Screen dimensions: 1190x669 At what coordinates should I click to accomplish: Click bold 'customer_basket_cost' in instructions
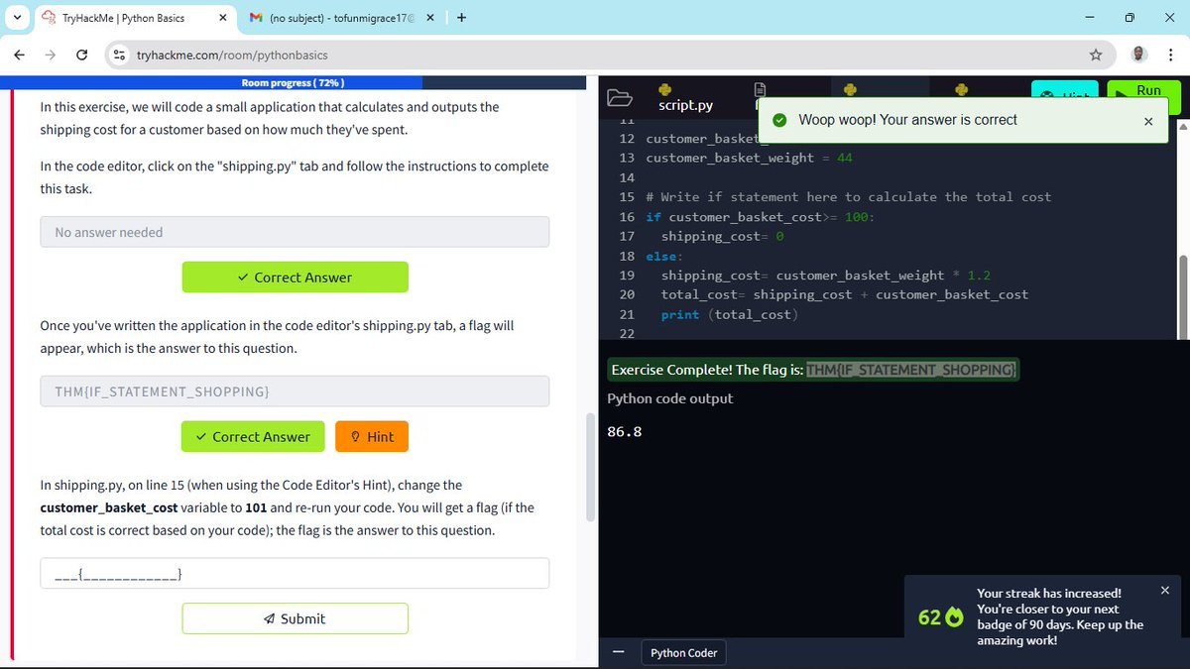pyautogui.click(x=109, y=507)
